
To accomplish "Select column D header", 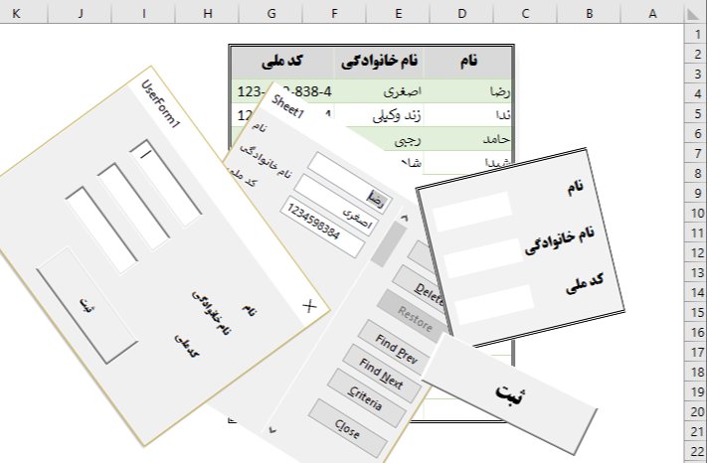I will click(461, 14).
